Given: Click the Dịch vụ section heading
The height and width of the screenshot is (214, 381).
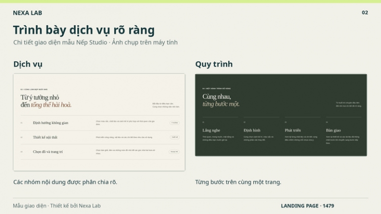Looking at the screenshot, I should coord(28,64).
